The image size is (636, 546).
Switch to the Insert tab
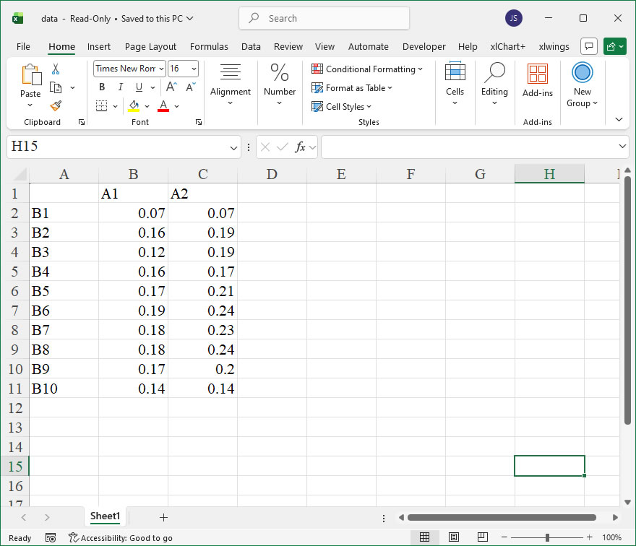click(99, 46)
